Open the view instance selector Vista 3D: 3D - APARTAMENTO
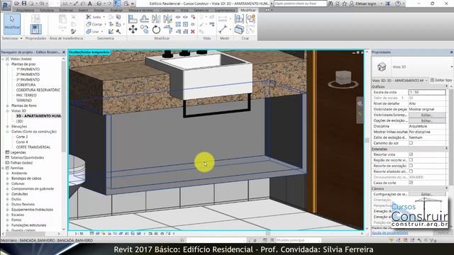The width and height of the screenshot is (454, 255). pos(400,80)
